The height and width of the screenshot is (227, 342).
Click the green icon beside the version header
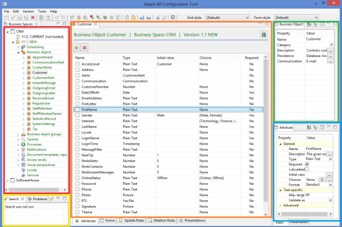pyautogui.click(x=264, y=34)
